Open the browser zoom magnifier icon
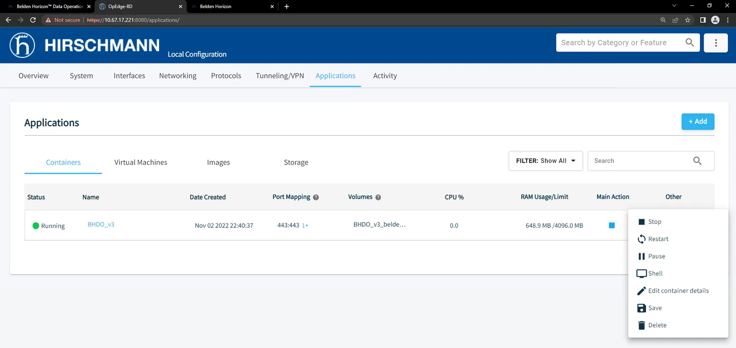736x348 pixels. pos(663,20)
